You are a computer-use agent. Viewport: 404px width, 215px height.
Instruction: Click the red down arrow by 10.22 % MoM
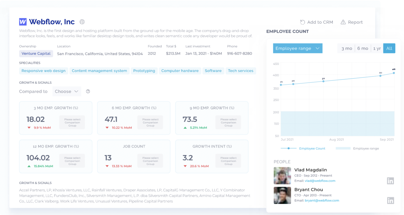(x=107, y=128)
